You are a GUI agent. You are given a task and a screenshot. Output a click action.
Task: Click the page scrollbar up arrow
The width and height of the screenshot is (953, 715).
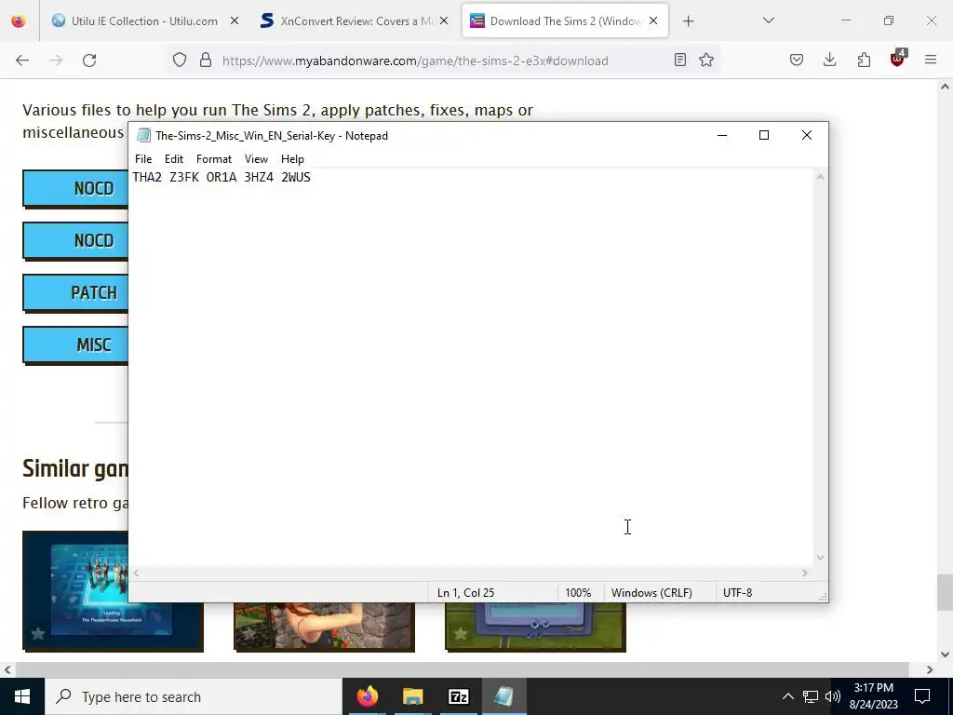pyautogui.click(x=945, y=87)
